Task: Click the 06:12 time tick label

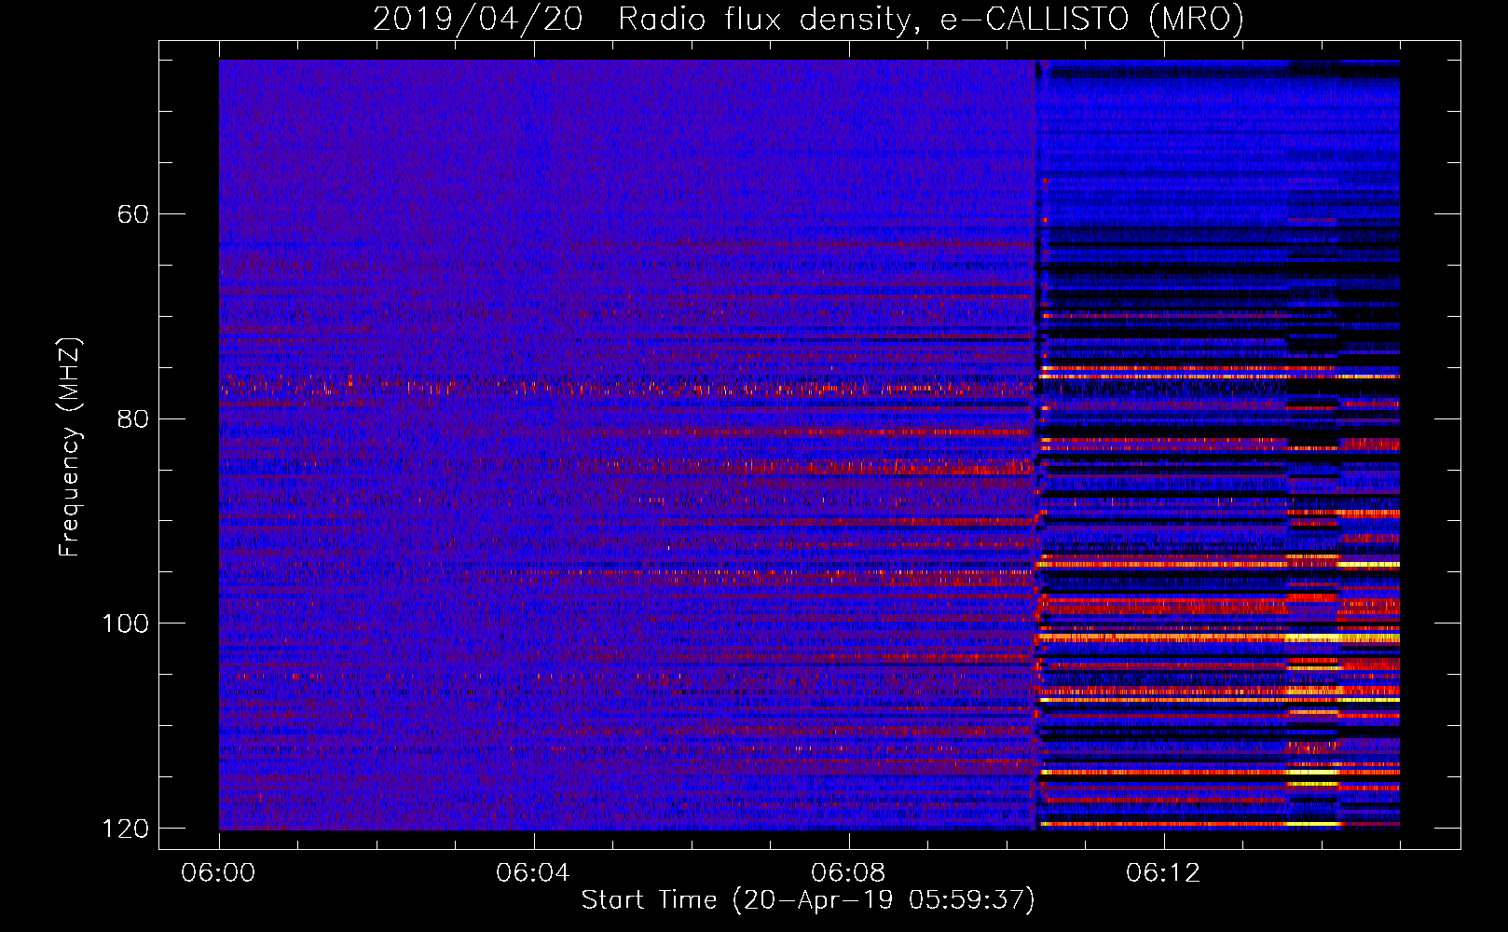Action: coord(1163,873)
